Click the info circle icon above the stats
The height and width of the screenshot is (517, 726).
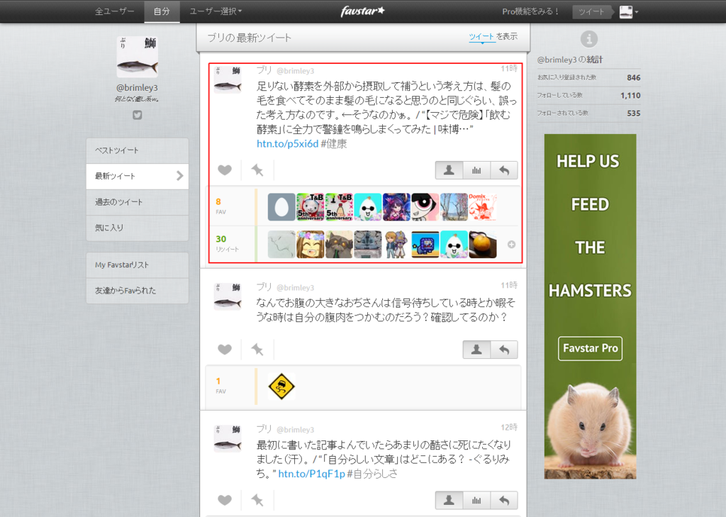tap(589, 39)
